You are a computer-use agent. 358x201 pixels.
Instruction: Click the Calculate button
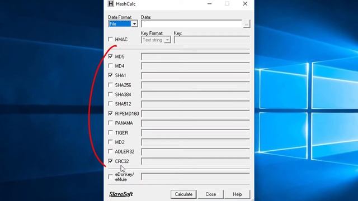click(x=183, y=194)
